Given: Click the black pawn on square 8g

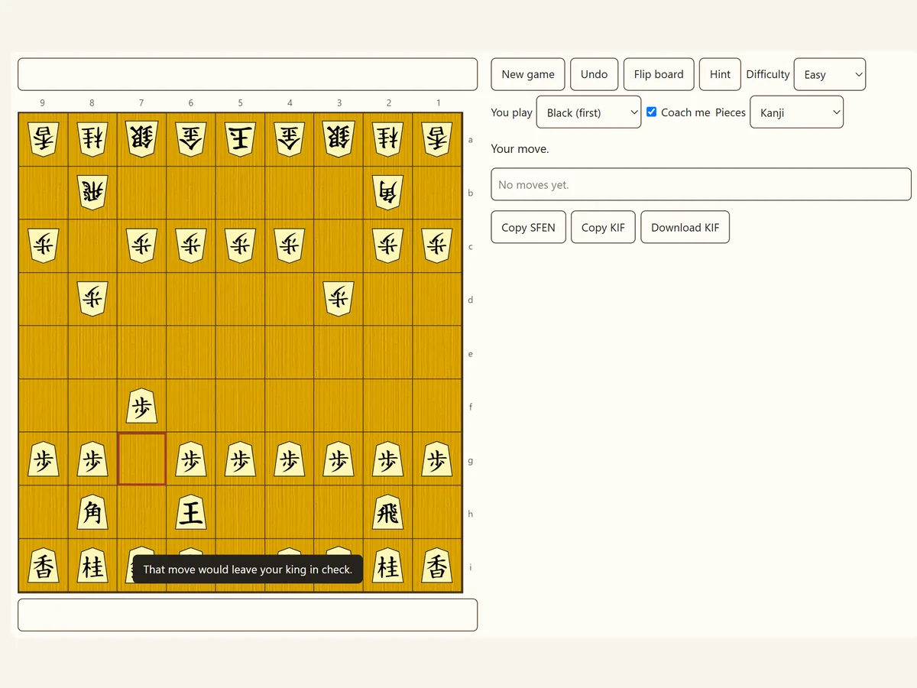Looking at the screenshot, I should (92, 459).
